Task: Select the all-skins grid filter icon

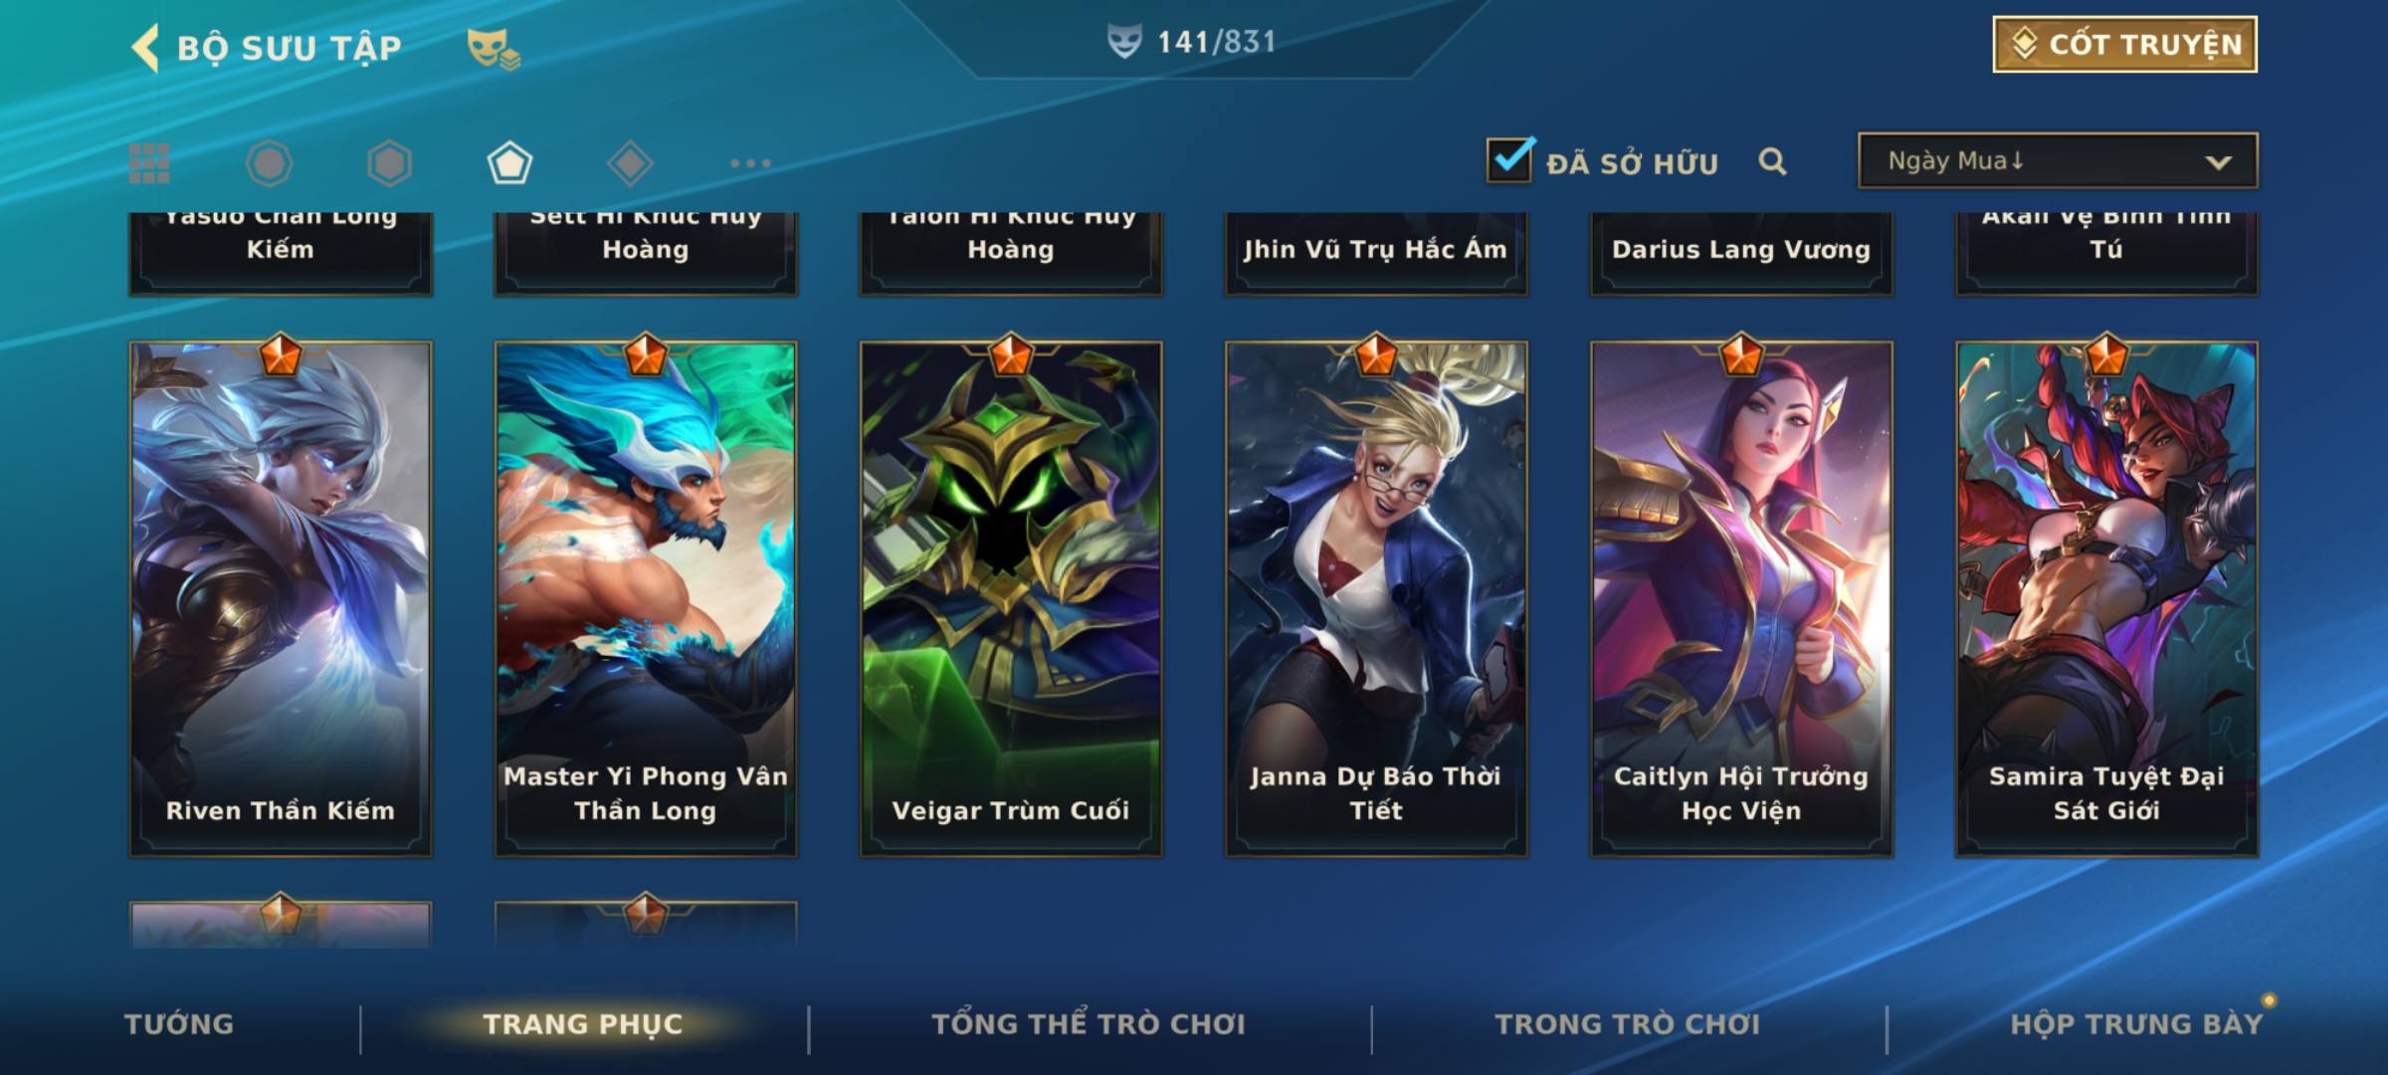Action: pyautogui.click(x=149, y=163)
